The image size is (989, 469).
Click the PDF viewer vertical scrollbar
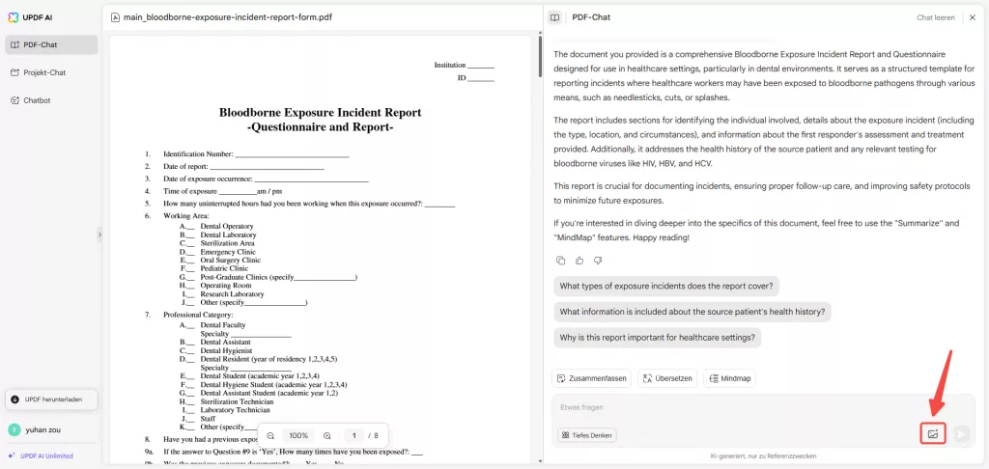pyautogui.click(x=540, y=58)
